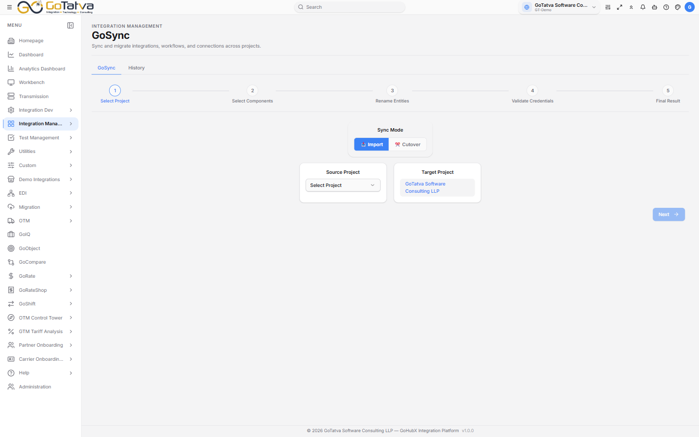The width and height of the screenshot is (699, 437).
Task: Switch to the History tab
Action: [136, 68]
